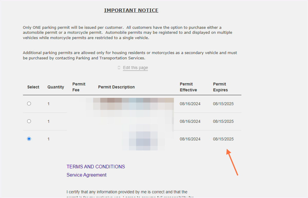Select the second permit radio button
The width and height of the screenshot is (308, 198).
point(29,121)
